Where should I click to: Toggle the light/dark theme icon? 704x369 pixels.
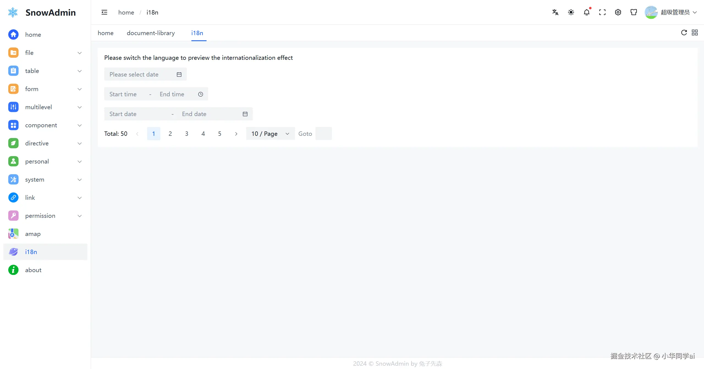[x=571, y=12]
